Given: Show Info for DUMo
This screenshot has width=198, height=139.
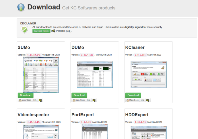Looking at the screenshot, I should (x=88, y=100).
